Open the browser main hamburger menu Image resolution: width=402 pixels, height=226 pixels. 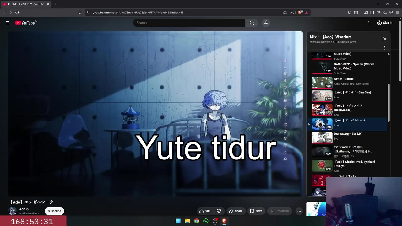(x=397, y=13)
